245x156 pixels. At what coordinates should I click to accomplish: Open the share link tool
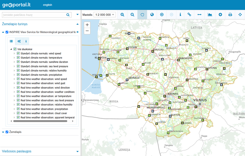click(189, 14)
